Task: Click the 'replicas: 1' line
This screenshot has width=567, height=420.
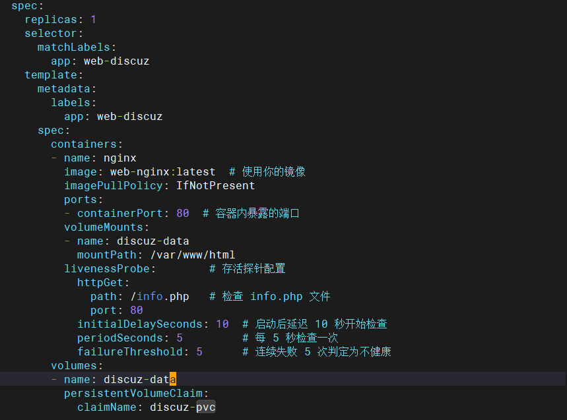Action: click(60, 20)
